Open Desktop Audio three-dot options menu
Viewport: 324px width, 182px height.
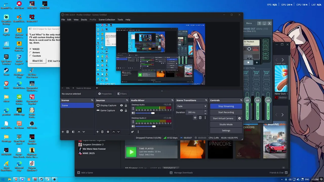tap(133, 109)
